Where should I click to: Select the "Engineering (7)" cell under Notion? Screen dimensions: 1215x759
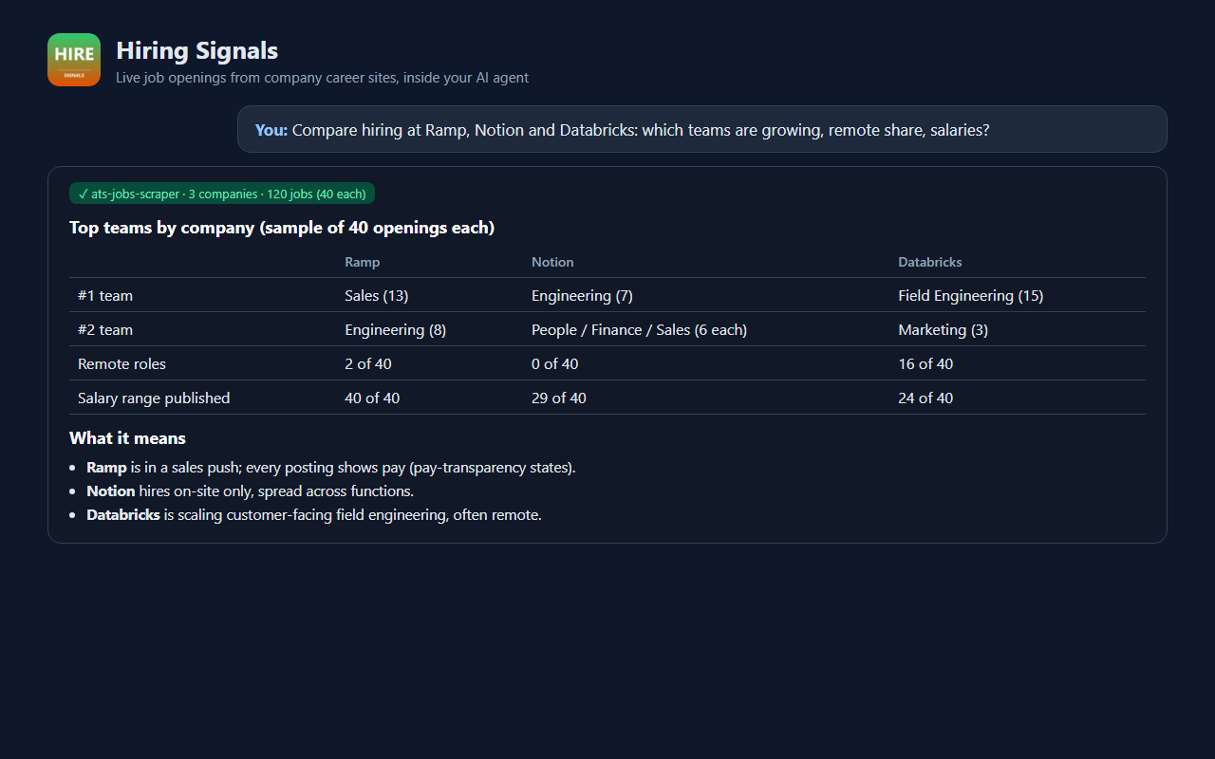(582, 296)
